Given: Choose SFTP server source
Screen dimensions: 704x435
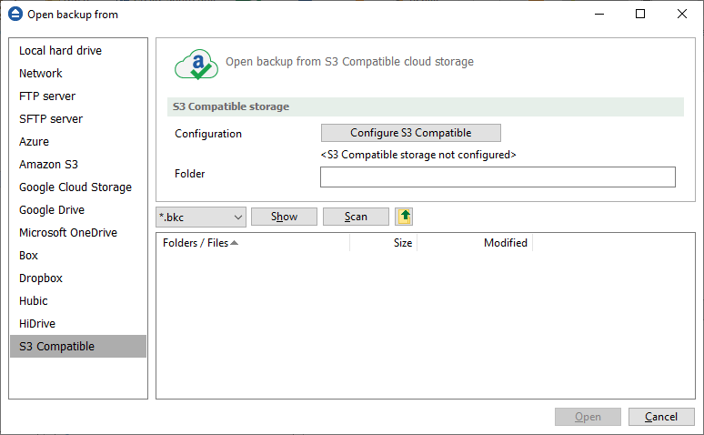Looking at the screenshot, I should click(78, 118).
